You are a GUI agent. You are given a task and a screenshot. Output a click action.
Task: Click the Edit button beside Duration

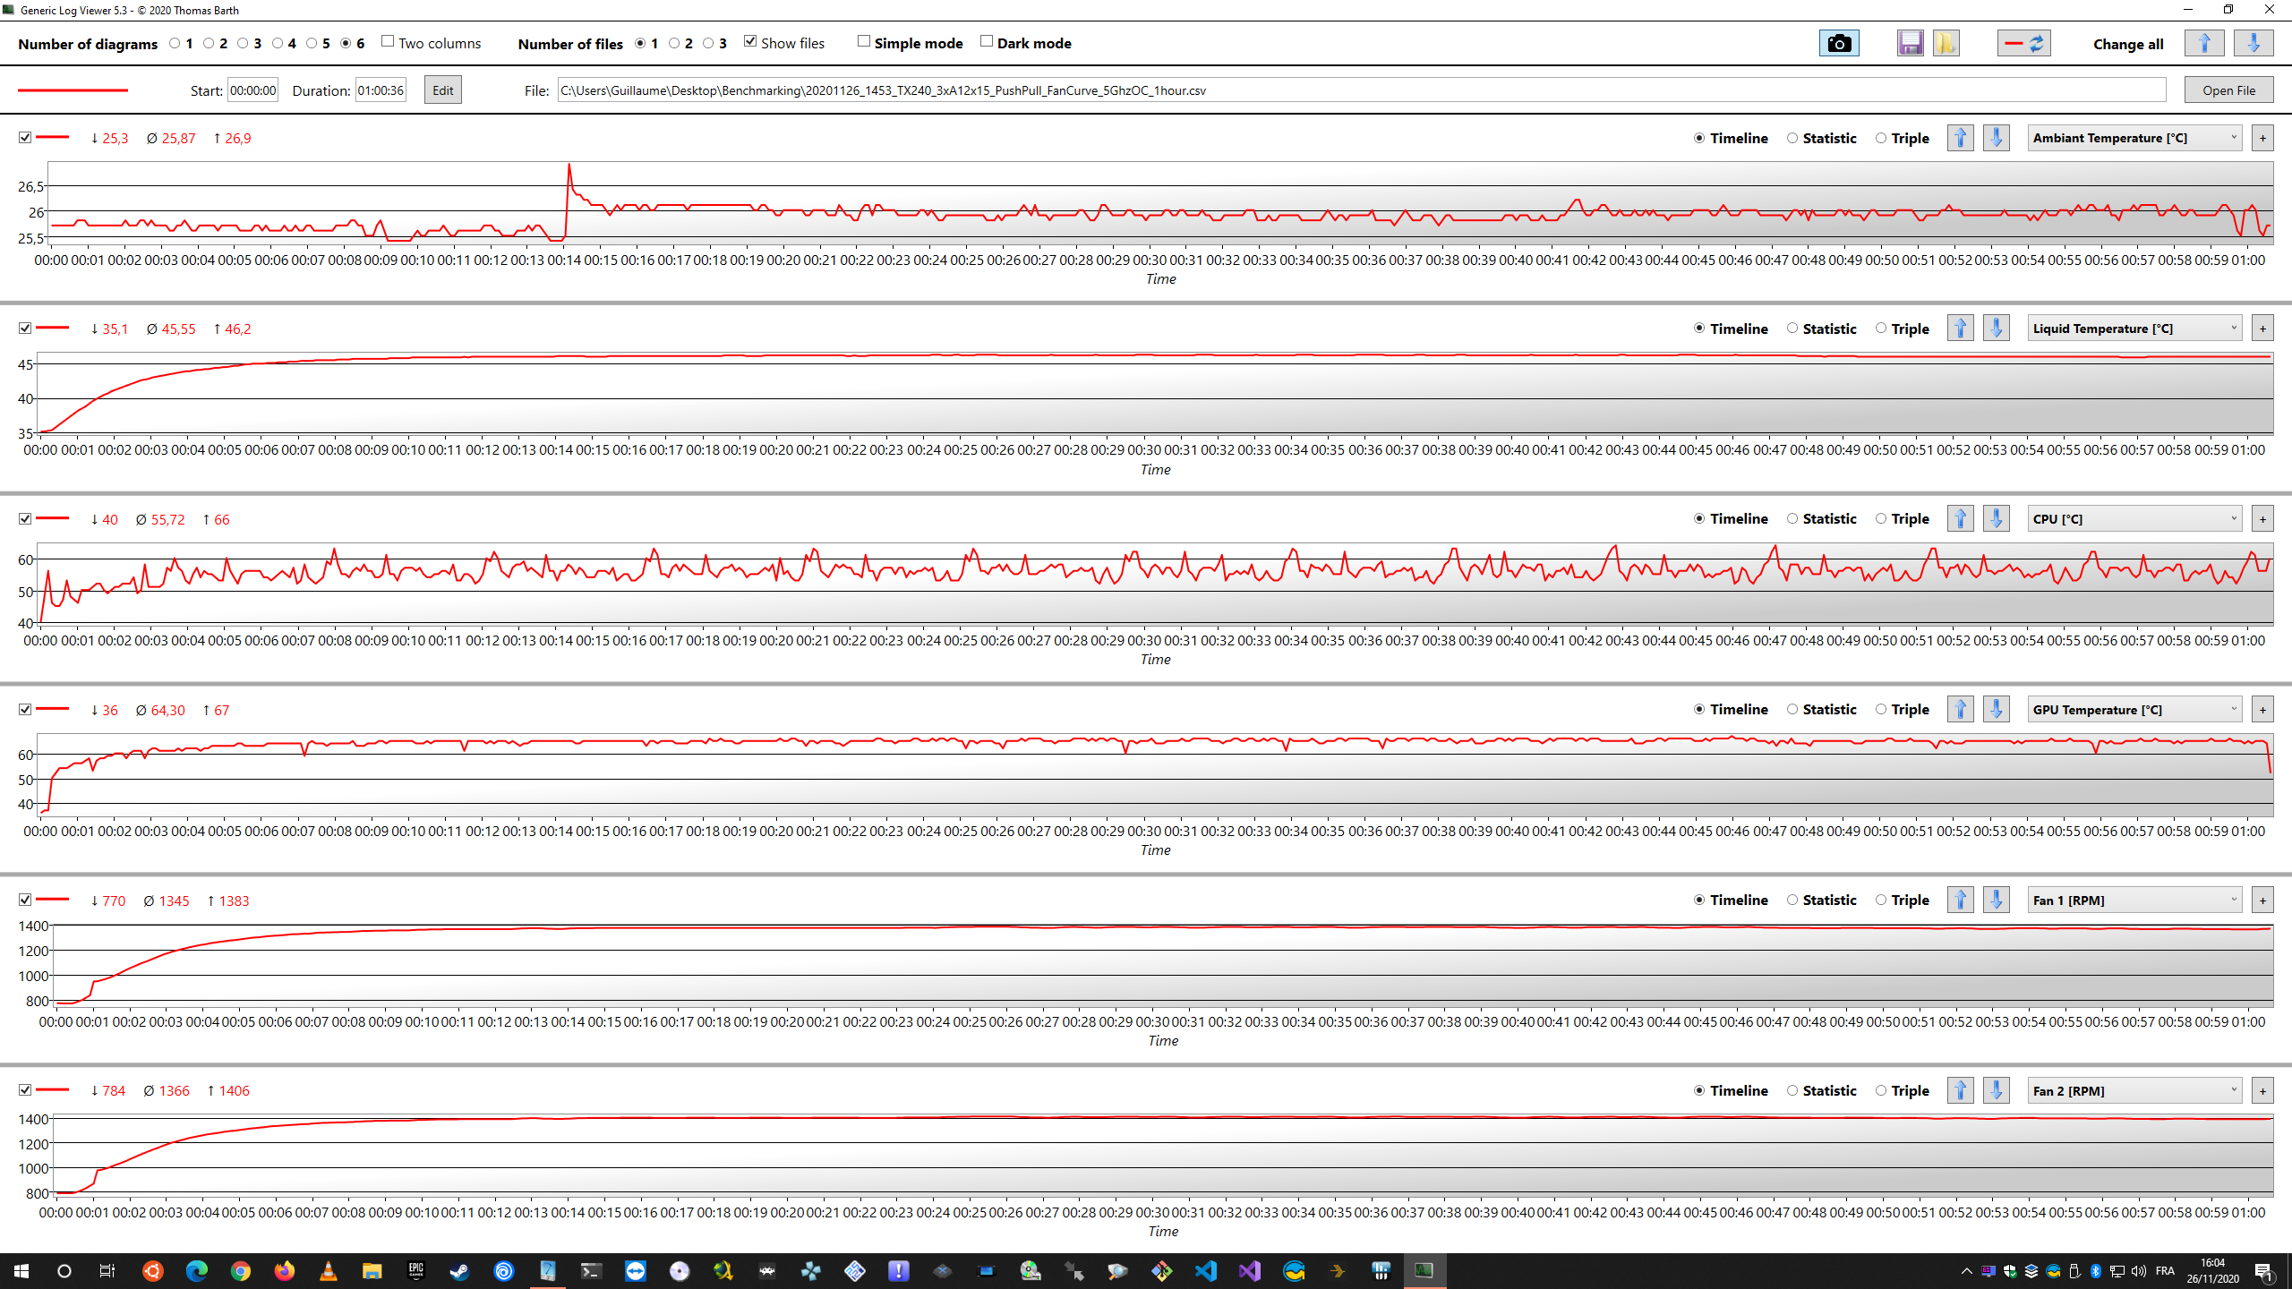tap(442, 90)
